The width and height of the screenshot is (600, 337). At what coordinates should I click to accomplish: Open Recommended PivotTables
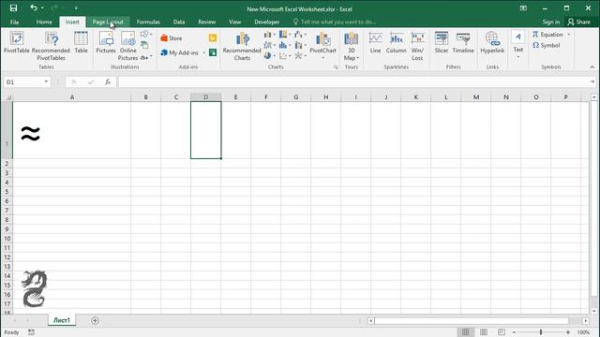[51, 46]
